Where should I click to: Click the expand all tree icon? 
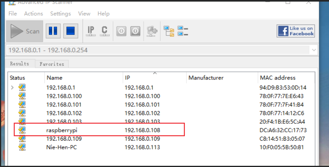[x=169, y=31]
